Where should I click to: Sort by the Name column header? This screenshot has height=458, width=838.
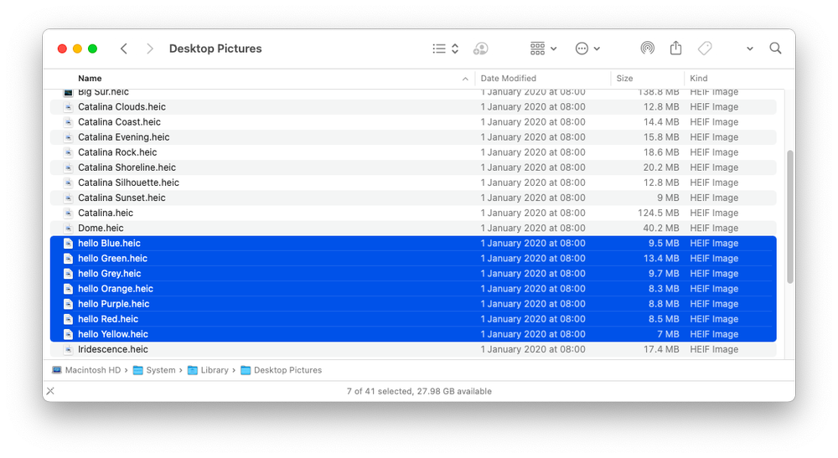[x=90, y=78]
